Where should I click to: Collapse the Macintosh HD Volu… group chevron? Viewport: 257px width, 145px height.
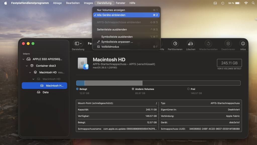point(30,72)
